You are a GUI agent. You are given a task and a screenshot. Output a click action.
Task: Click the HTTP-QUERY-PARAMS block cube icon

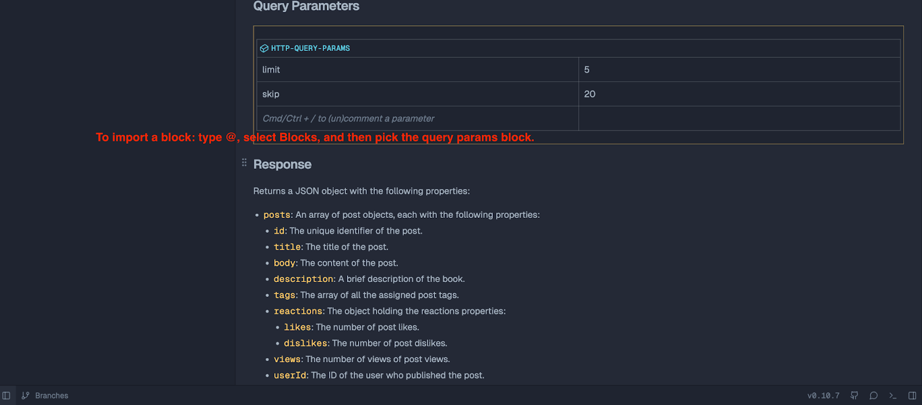coord(264,49)
